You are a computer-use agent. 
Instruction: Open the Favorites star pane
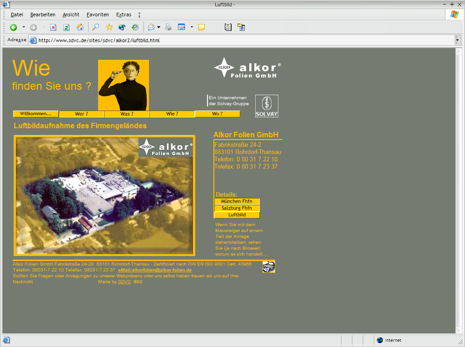pos(109,28)
